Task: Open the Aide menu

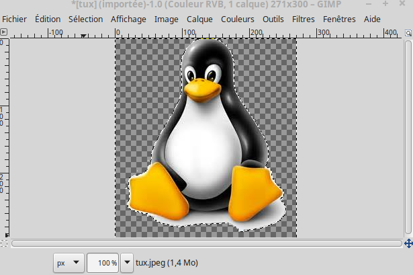Action: click(x=372, y=19)
